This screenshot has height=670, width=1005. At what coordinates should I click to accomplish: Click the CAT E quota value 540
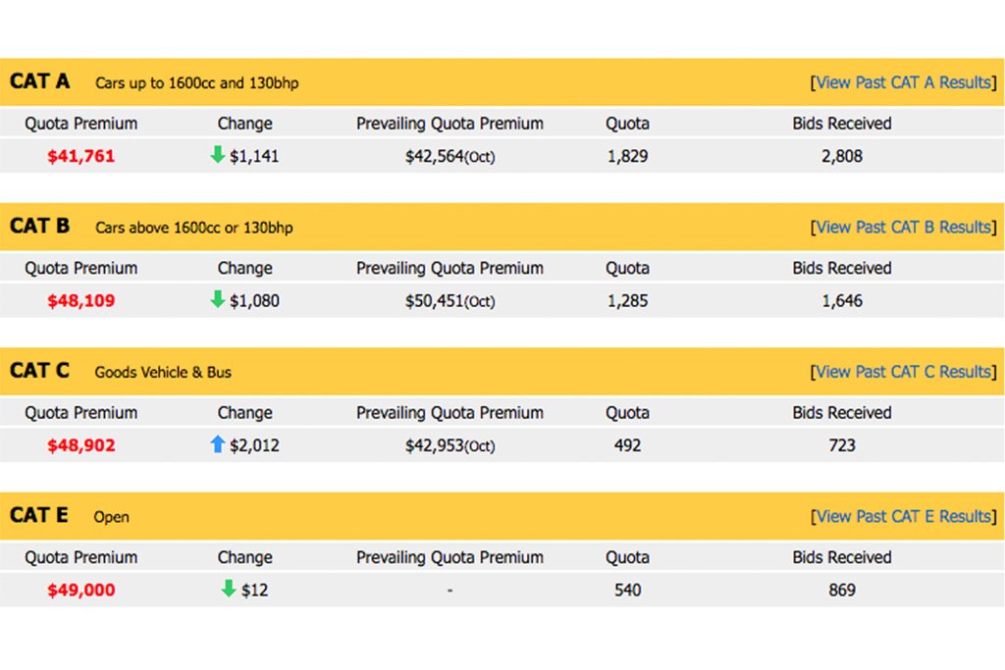627,591
